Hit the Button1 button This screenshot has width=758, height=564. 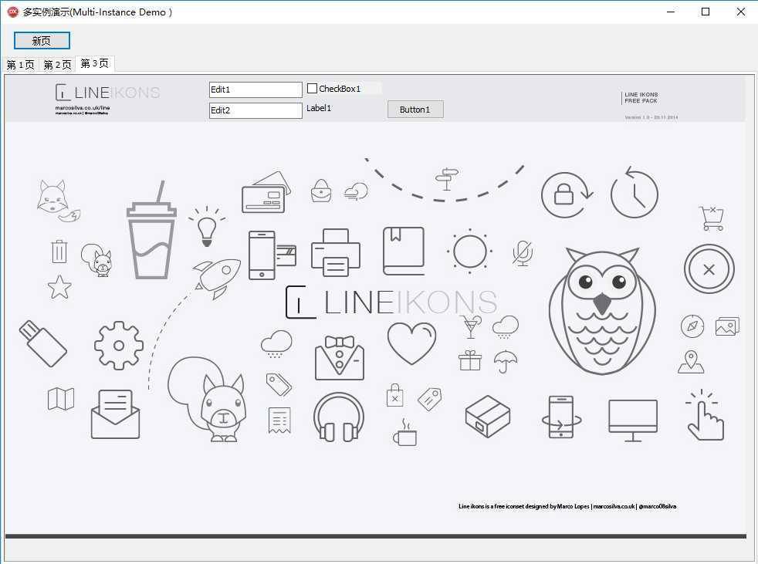point(415,110)
